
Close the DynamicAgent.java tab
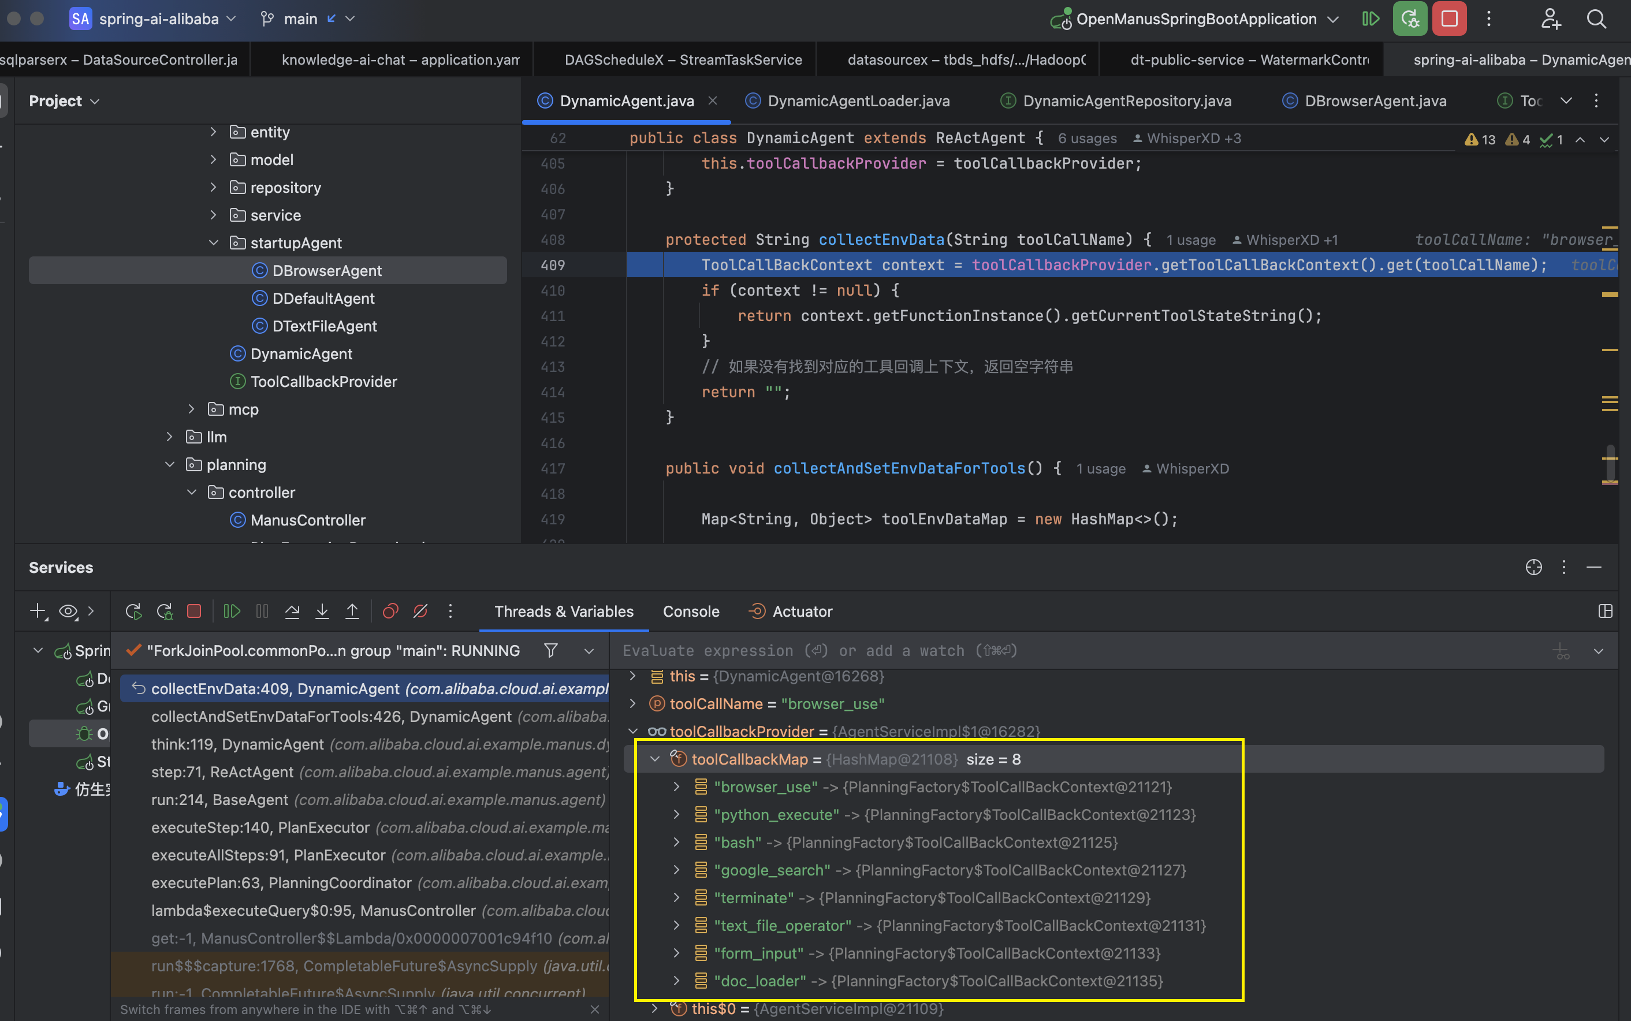pos(713,100)
